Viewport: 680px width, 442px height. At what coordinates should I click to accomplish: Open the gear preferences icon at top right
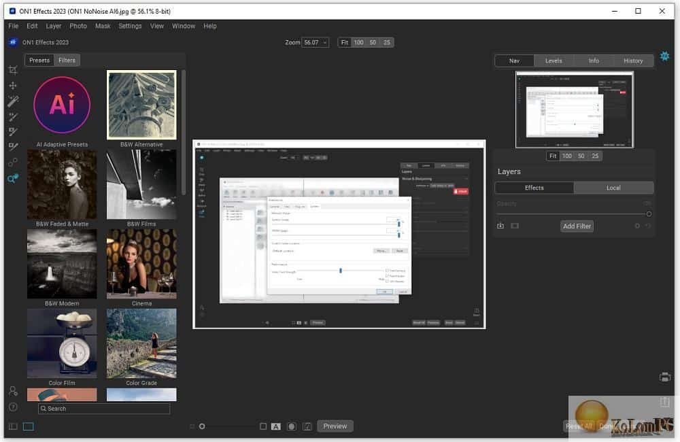coord(664,56)
